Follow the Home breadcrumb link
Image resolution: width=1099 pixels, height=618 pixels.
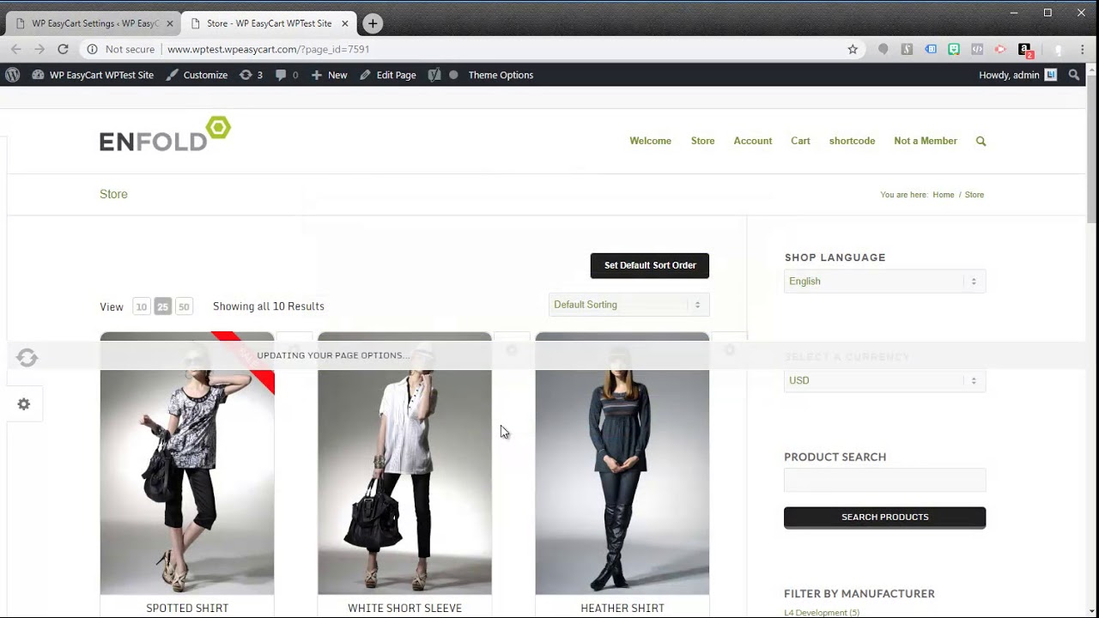click(943, 195)
